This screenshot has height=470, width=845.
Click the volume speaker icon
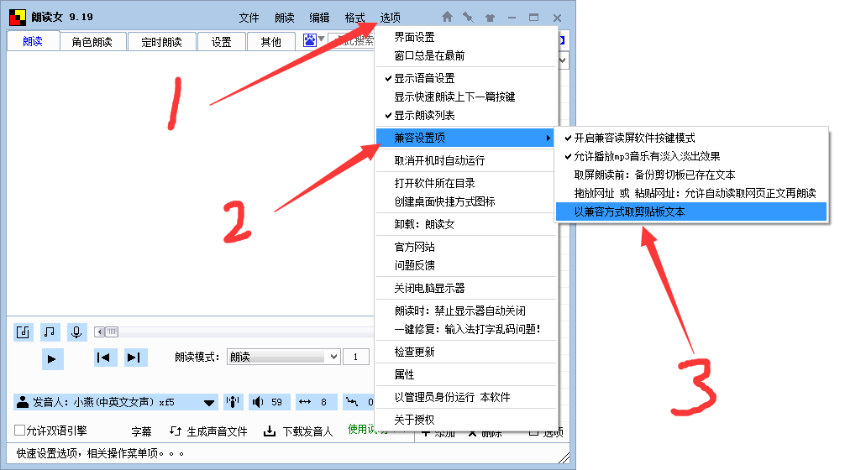click(258, 402)
